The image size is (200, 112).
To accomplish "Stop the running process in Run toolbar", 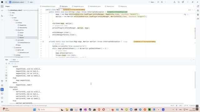I will click(x=9, y=63).
